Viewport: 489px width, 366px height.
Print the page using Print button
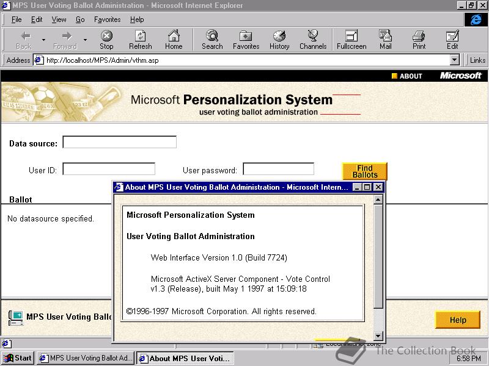pos(419,40)
